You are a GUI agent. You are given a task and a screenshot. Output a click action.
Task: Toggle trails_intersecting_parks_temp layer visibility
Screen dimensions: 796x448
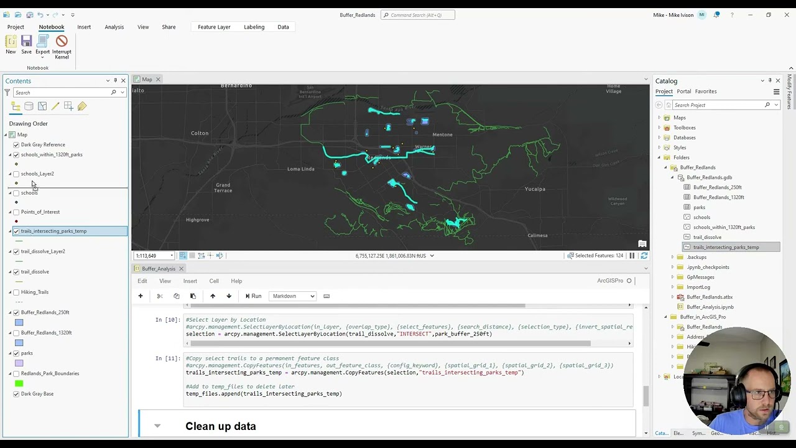tap(16, 231)
